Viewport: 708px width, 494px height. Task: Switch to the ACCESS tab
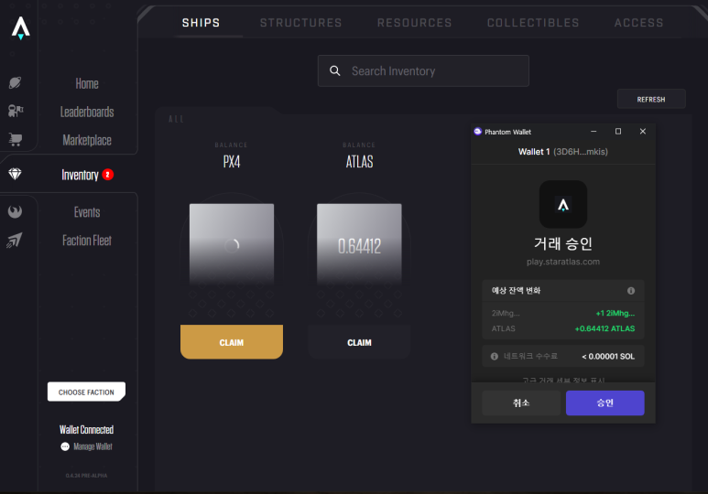[x=639, y=23]
